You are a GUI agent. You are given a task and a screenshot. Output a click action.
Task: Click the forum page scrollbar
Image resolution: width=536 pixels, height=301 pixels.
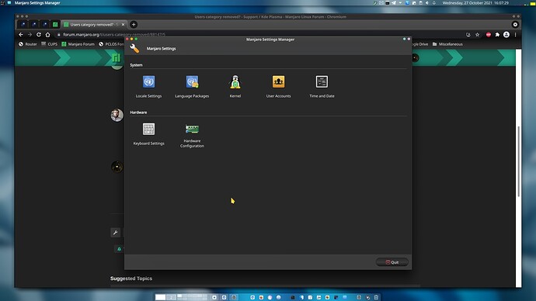(519, 161)
